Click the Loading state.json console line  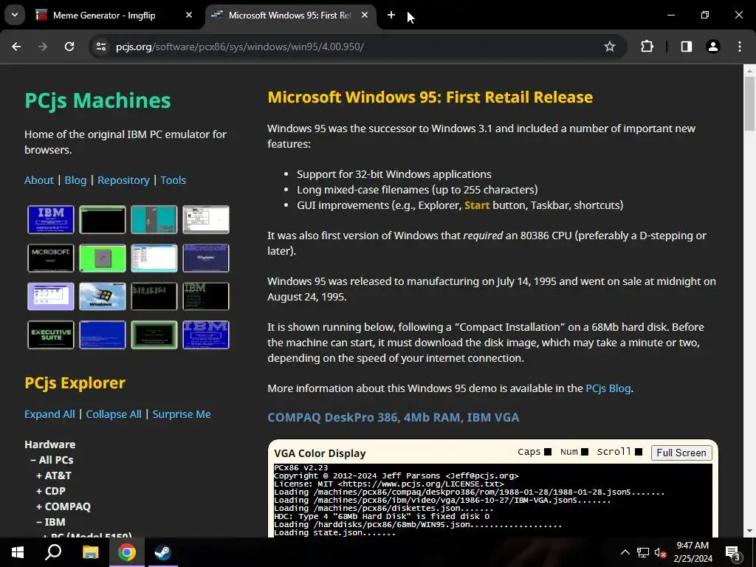click(334, 533)
